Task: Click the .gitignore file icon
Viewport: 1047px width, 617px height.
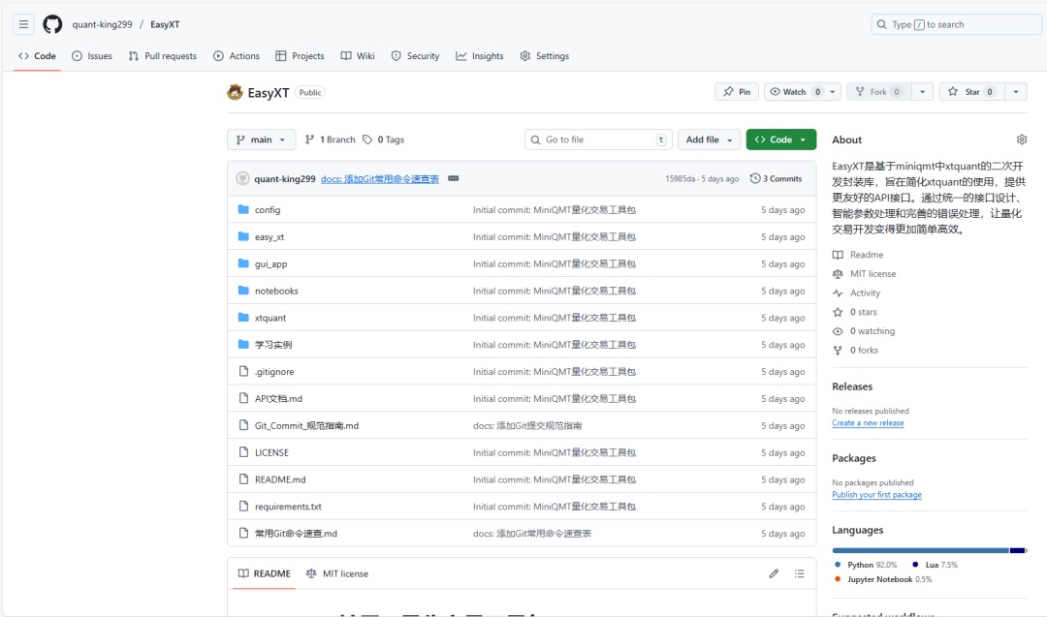Action: [x=243, y=372]
